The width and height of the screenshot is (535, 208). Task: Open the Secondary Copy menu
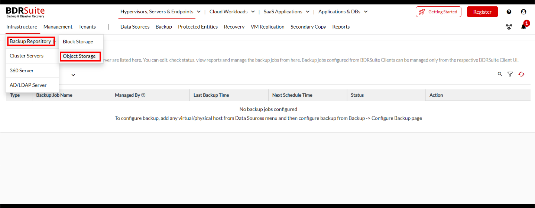pyautogui.click(x=308, y=27)
